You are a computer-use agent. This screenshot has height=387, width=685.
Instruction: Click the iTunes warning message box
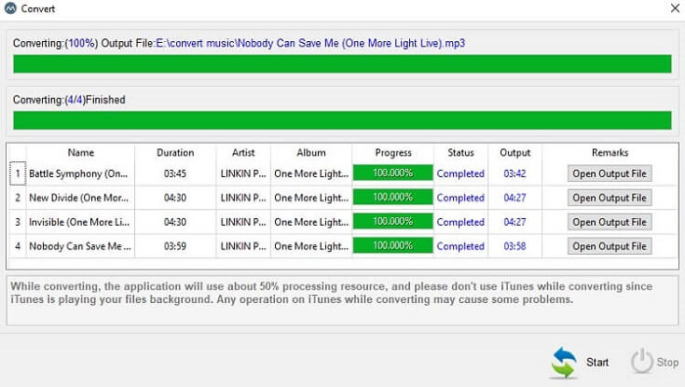(343, 300)
